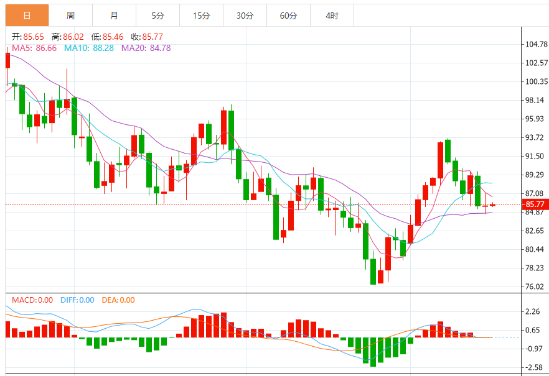The width and height of the screenshot is (549, 376).
Task: Switch to the 月 monthly tab
Action: tap(114, 16)
